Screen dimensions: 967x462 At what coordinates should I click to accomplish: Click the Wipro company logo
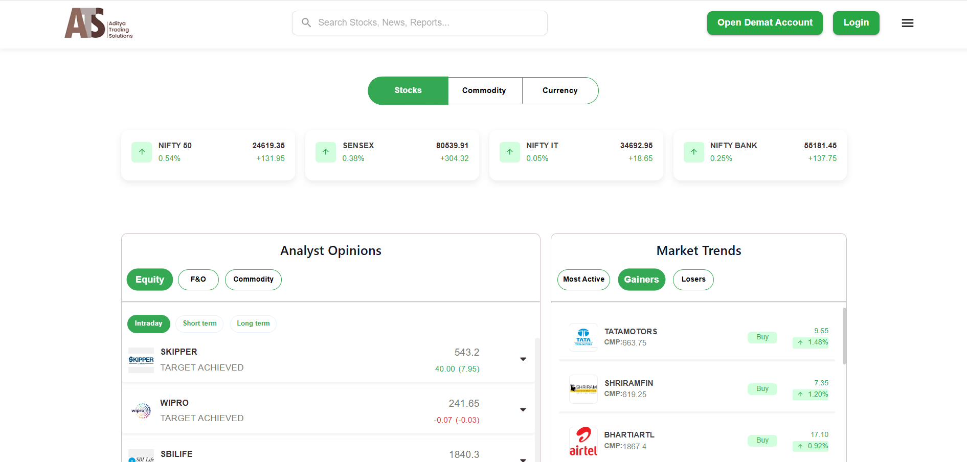tap(141, 410)
